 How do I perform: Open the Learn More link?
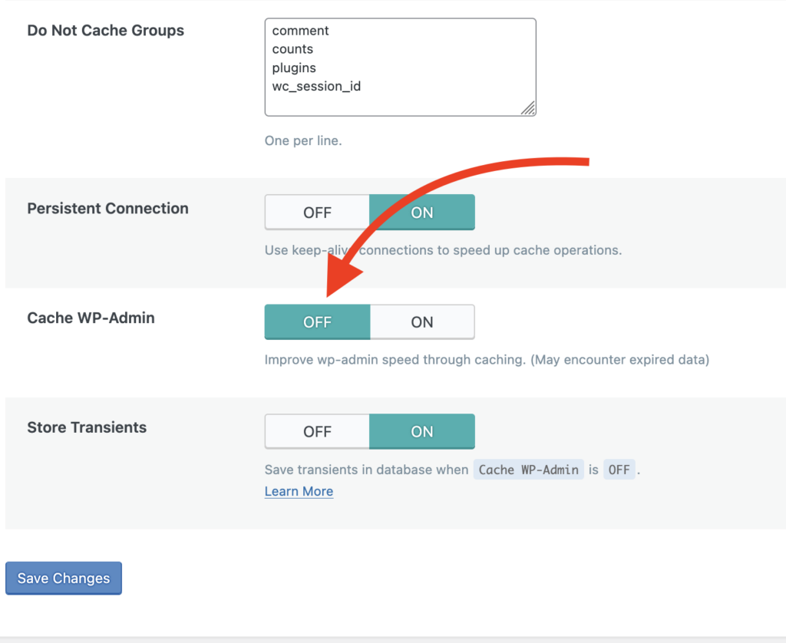(299, 492)
